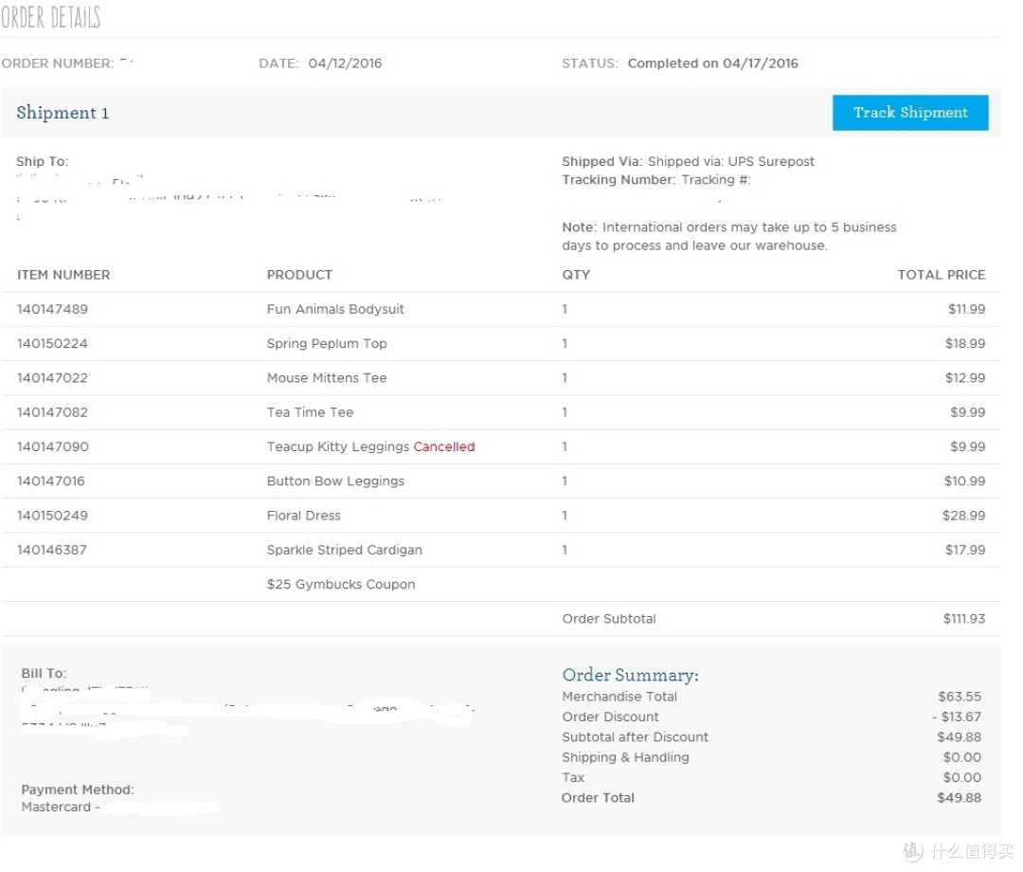Click the Order Details page title

click(51, 17)
